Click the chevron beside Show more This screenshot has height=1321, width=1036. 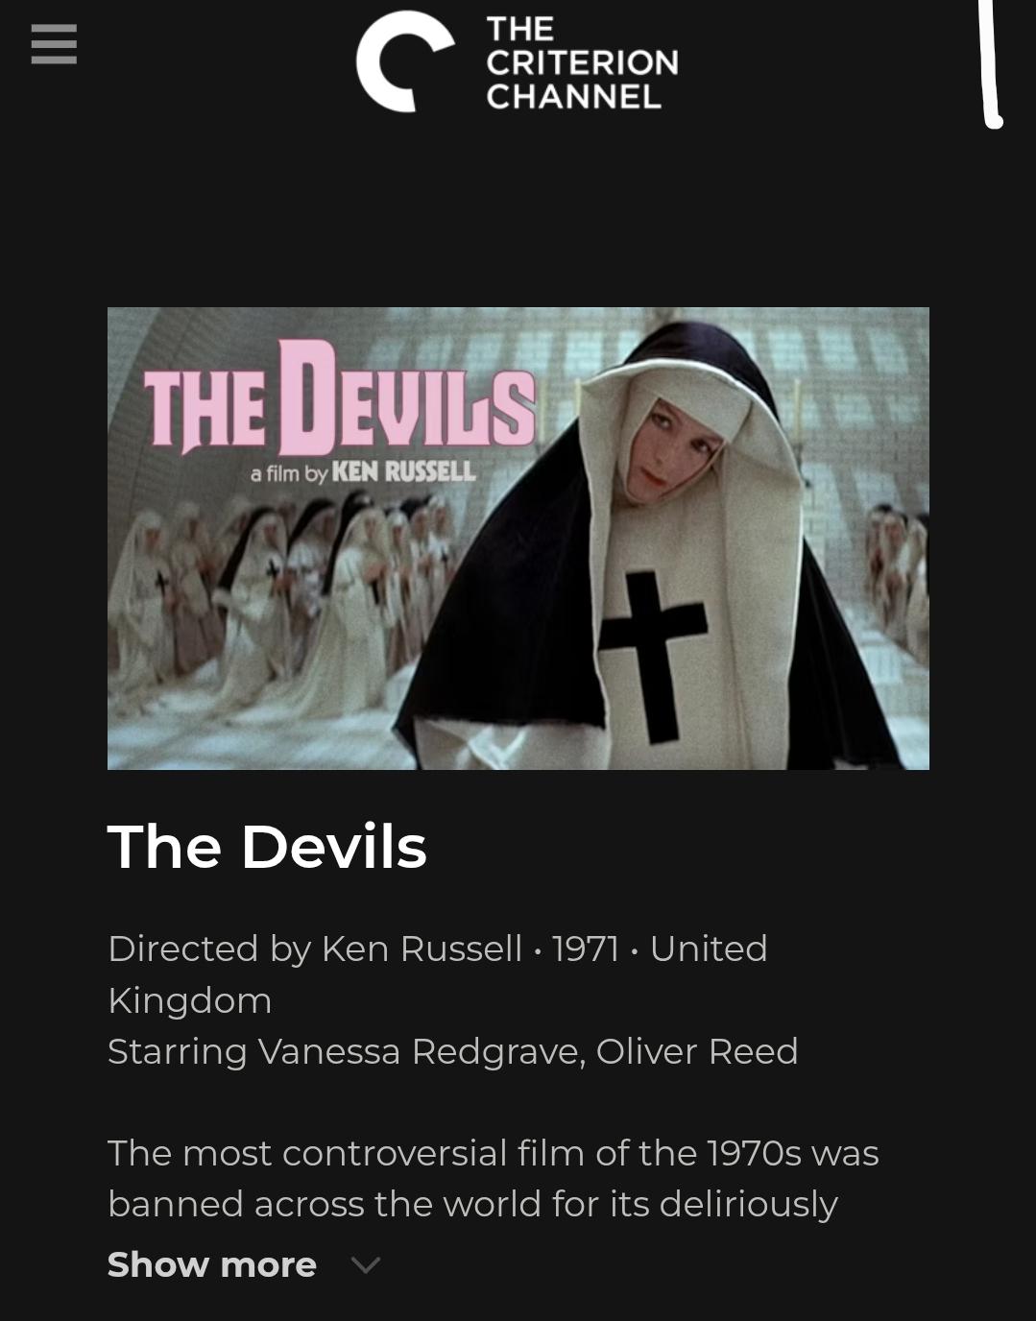tap(366, 1265)
